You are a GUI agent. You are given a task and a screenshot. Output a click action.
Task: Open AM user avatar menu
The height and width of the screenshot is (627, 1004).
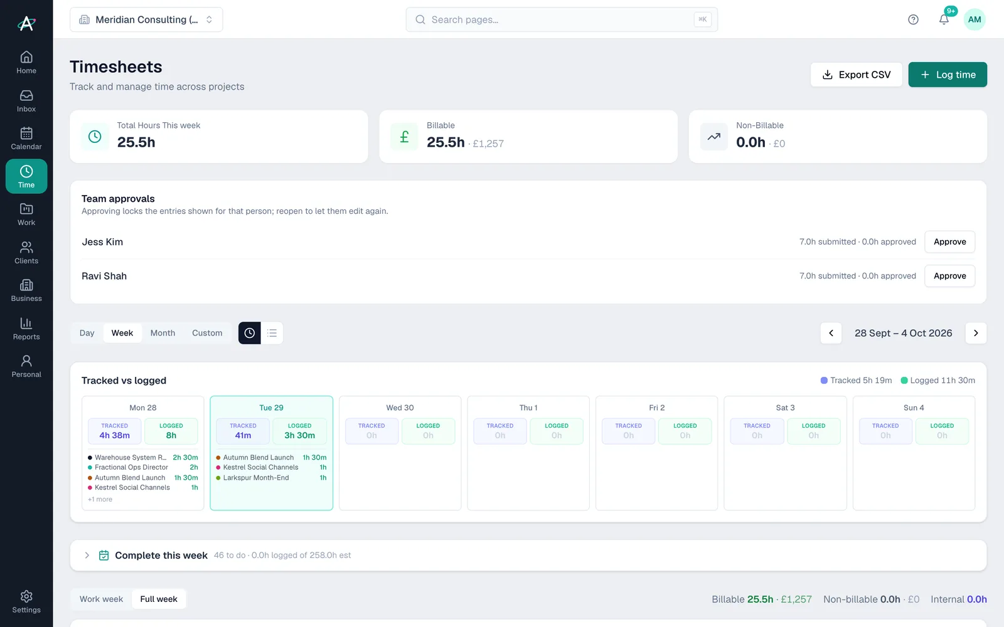click(975, 19)
